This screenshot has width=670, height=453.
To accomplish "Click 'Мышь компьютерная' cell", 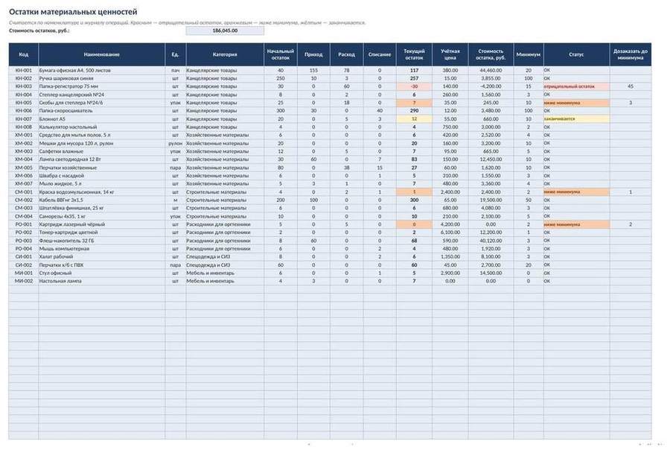I will [102, 249].
